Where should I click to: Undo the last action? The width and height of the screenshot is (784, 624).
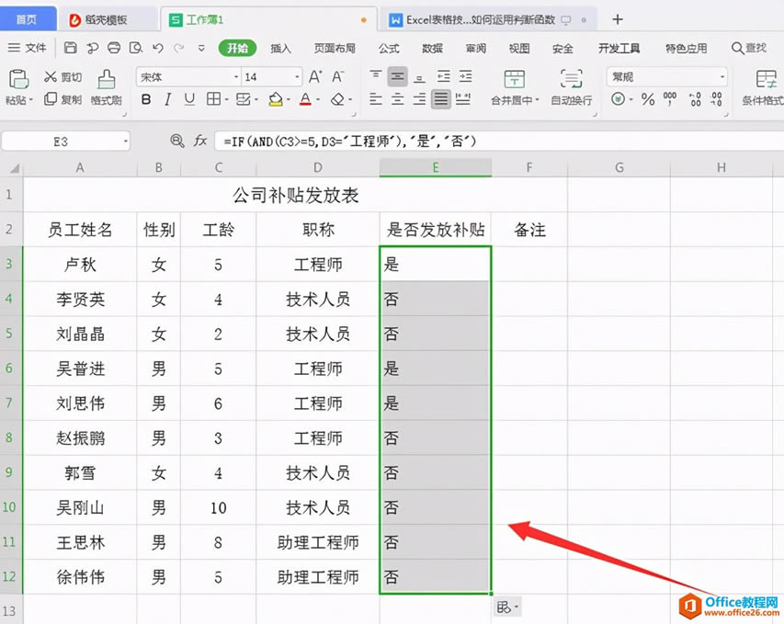click(158, 48)
